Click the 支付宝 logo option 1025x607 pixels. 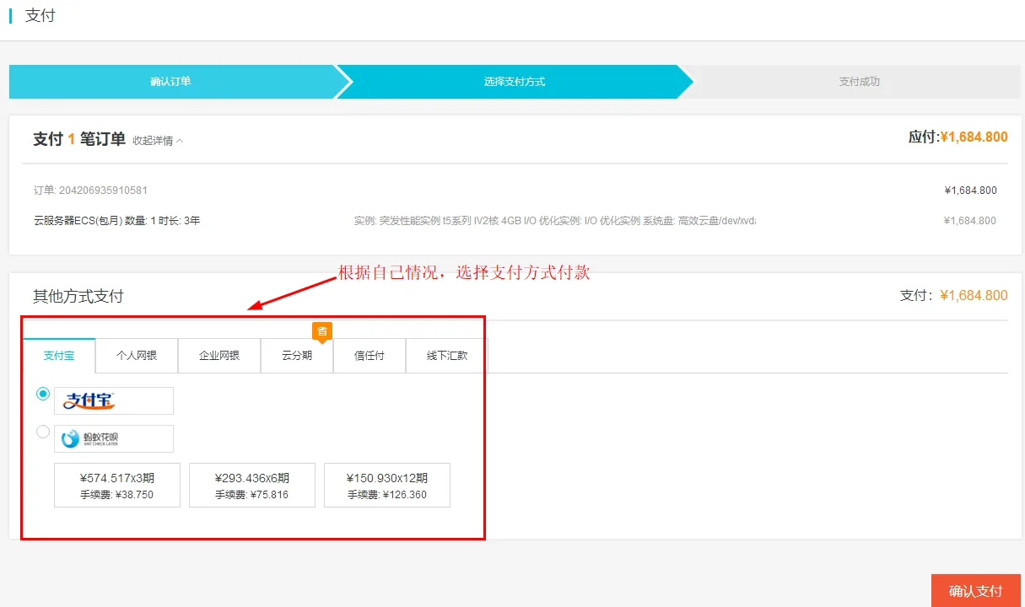pyautogui.click(x=114, y=400)
